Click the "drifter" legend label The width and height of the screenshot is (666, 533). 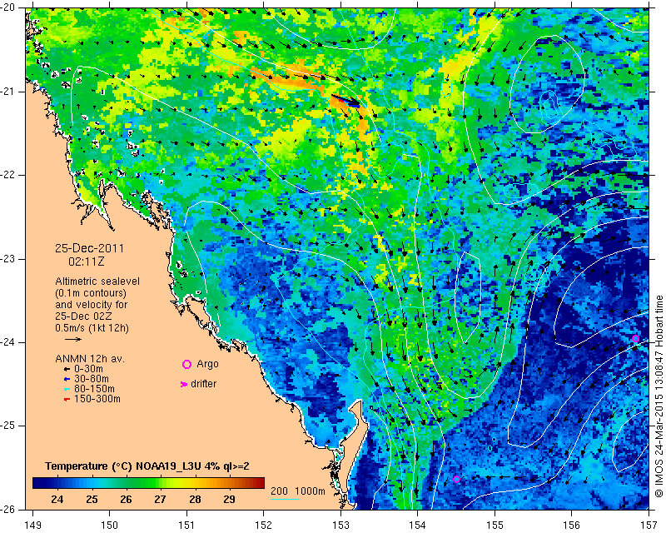point(203,384)
